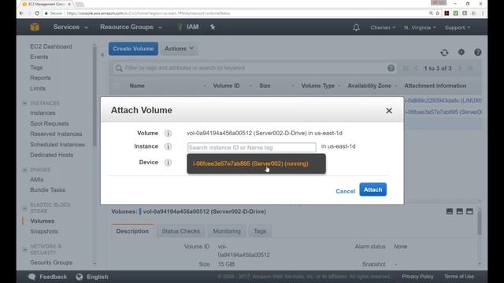Open Spot Requests in sidebar

[49, 123]
